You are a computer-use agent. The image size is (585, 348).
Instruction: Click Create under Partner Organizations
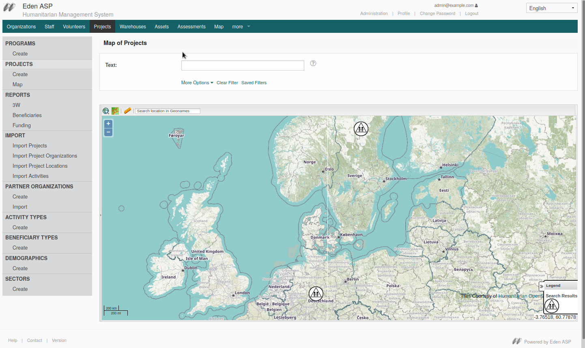(x=20, y=197)
